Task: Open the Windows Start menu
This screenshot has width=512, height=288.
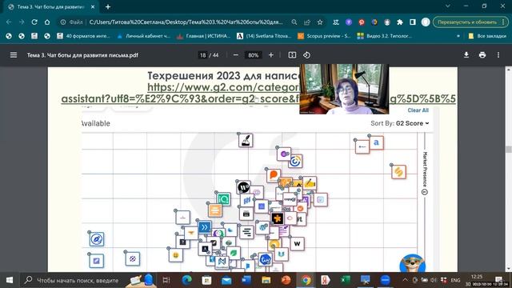Action: (x=10, y=280)
